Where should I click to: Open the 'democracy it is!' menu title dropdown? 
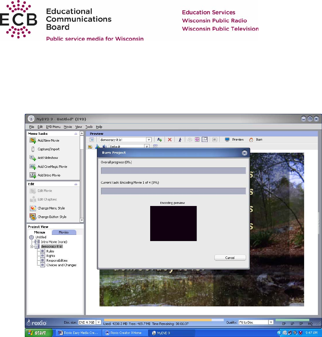coord(149,140)
